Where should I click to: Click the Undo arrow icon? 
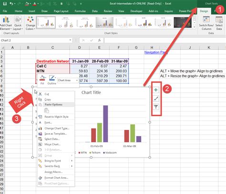click(x=11, y=3)
